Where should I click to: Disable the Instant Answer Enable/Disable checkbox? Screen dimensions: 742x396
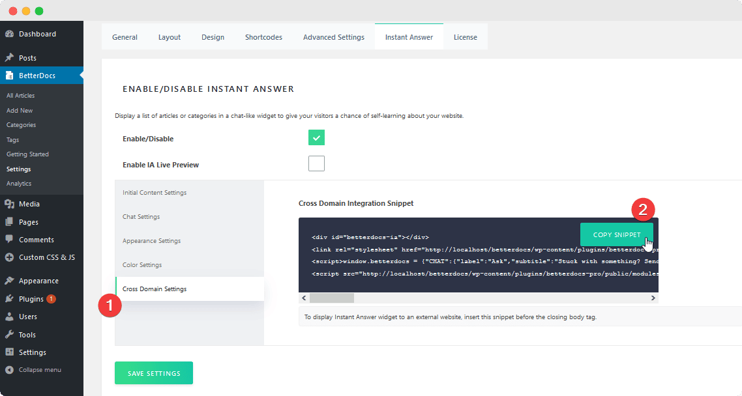pyautogui.click(x=316, y=138)
